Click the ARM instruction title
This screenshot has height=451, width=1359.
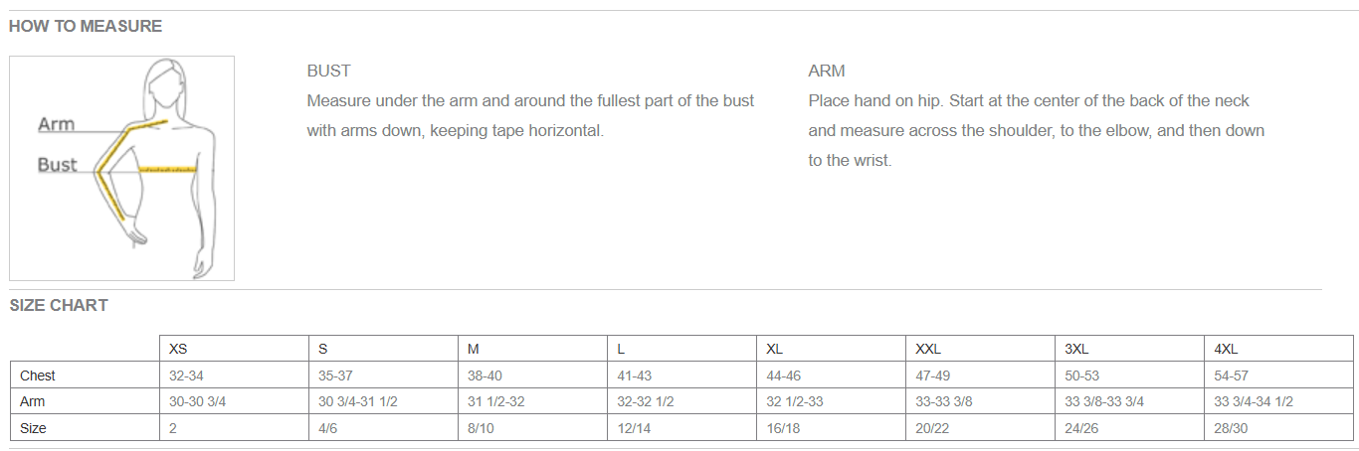pyautogui.click(x=827, y=72)
